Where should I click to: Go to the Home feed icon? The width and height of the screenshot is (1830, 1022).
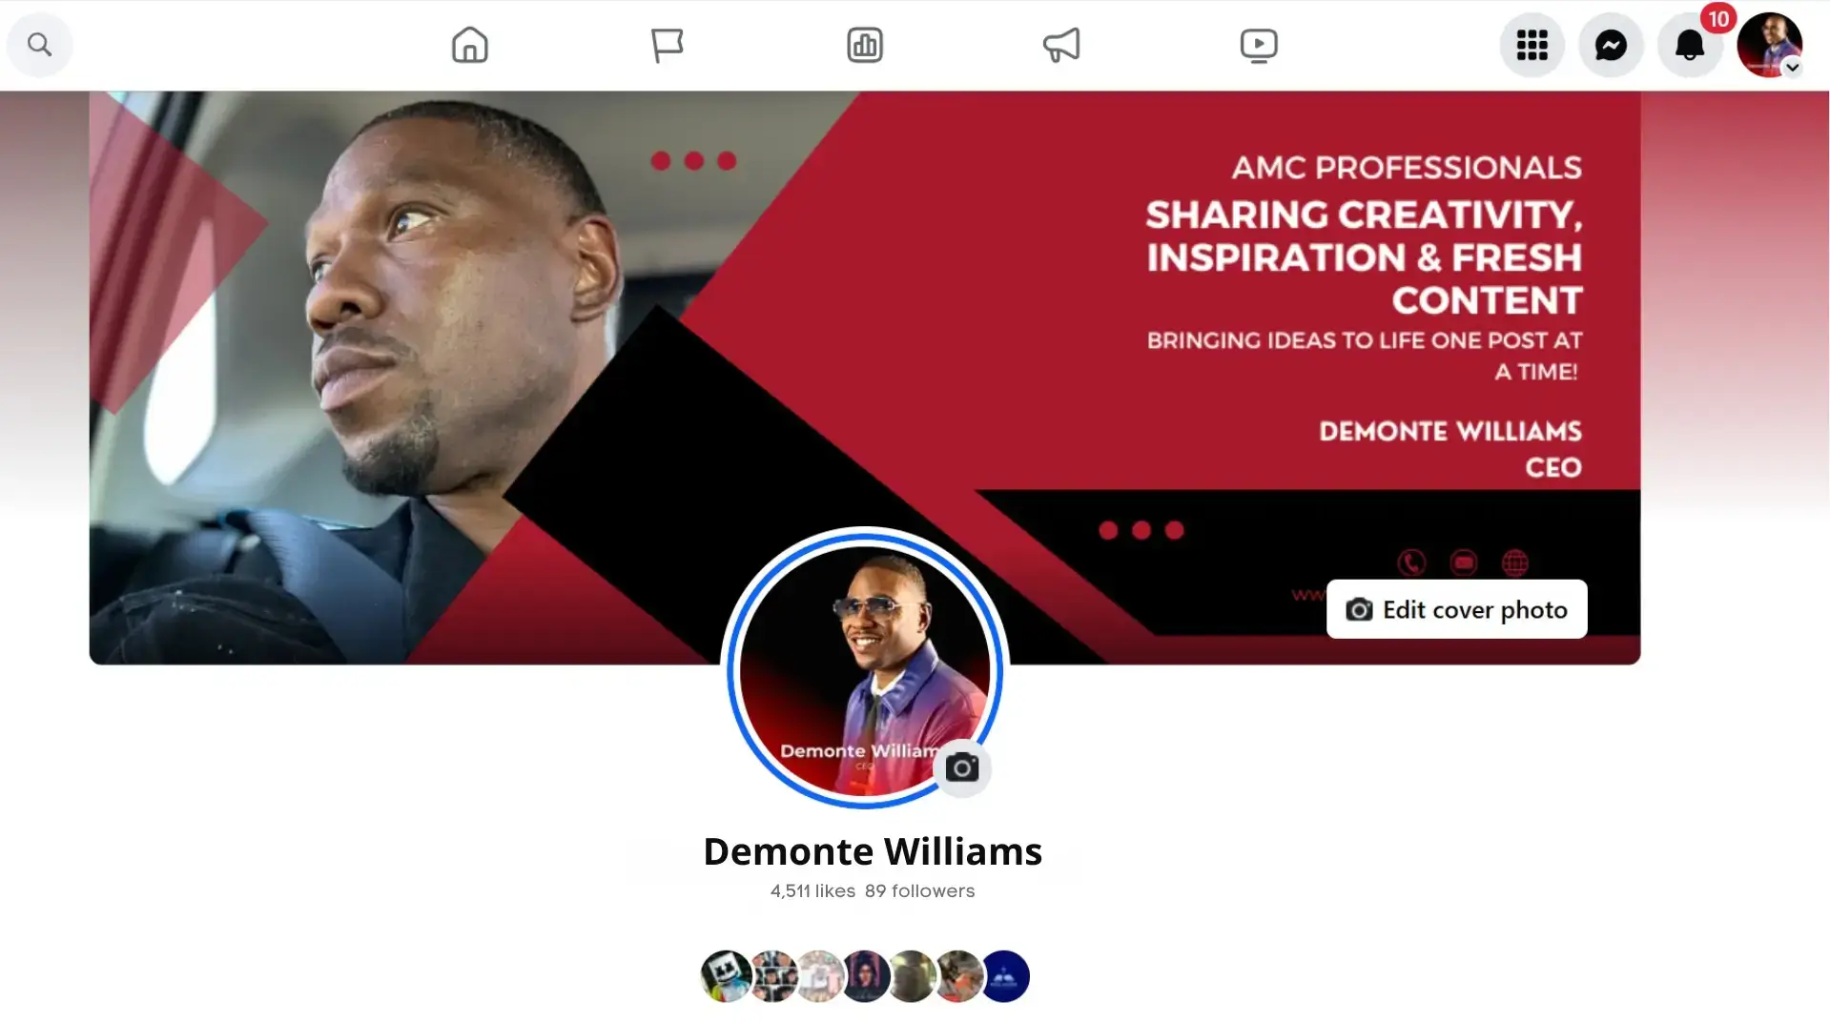coord(469,45)
